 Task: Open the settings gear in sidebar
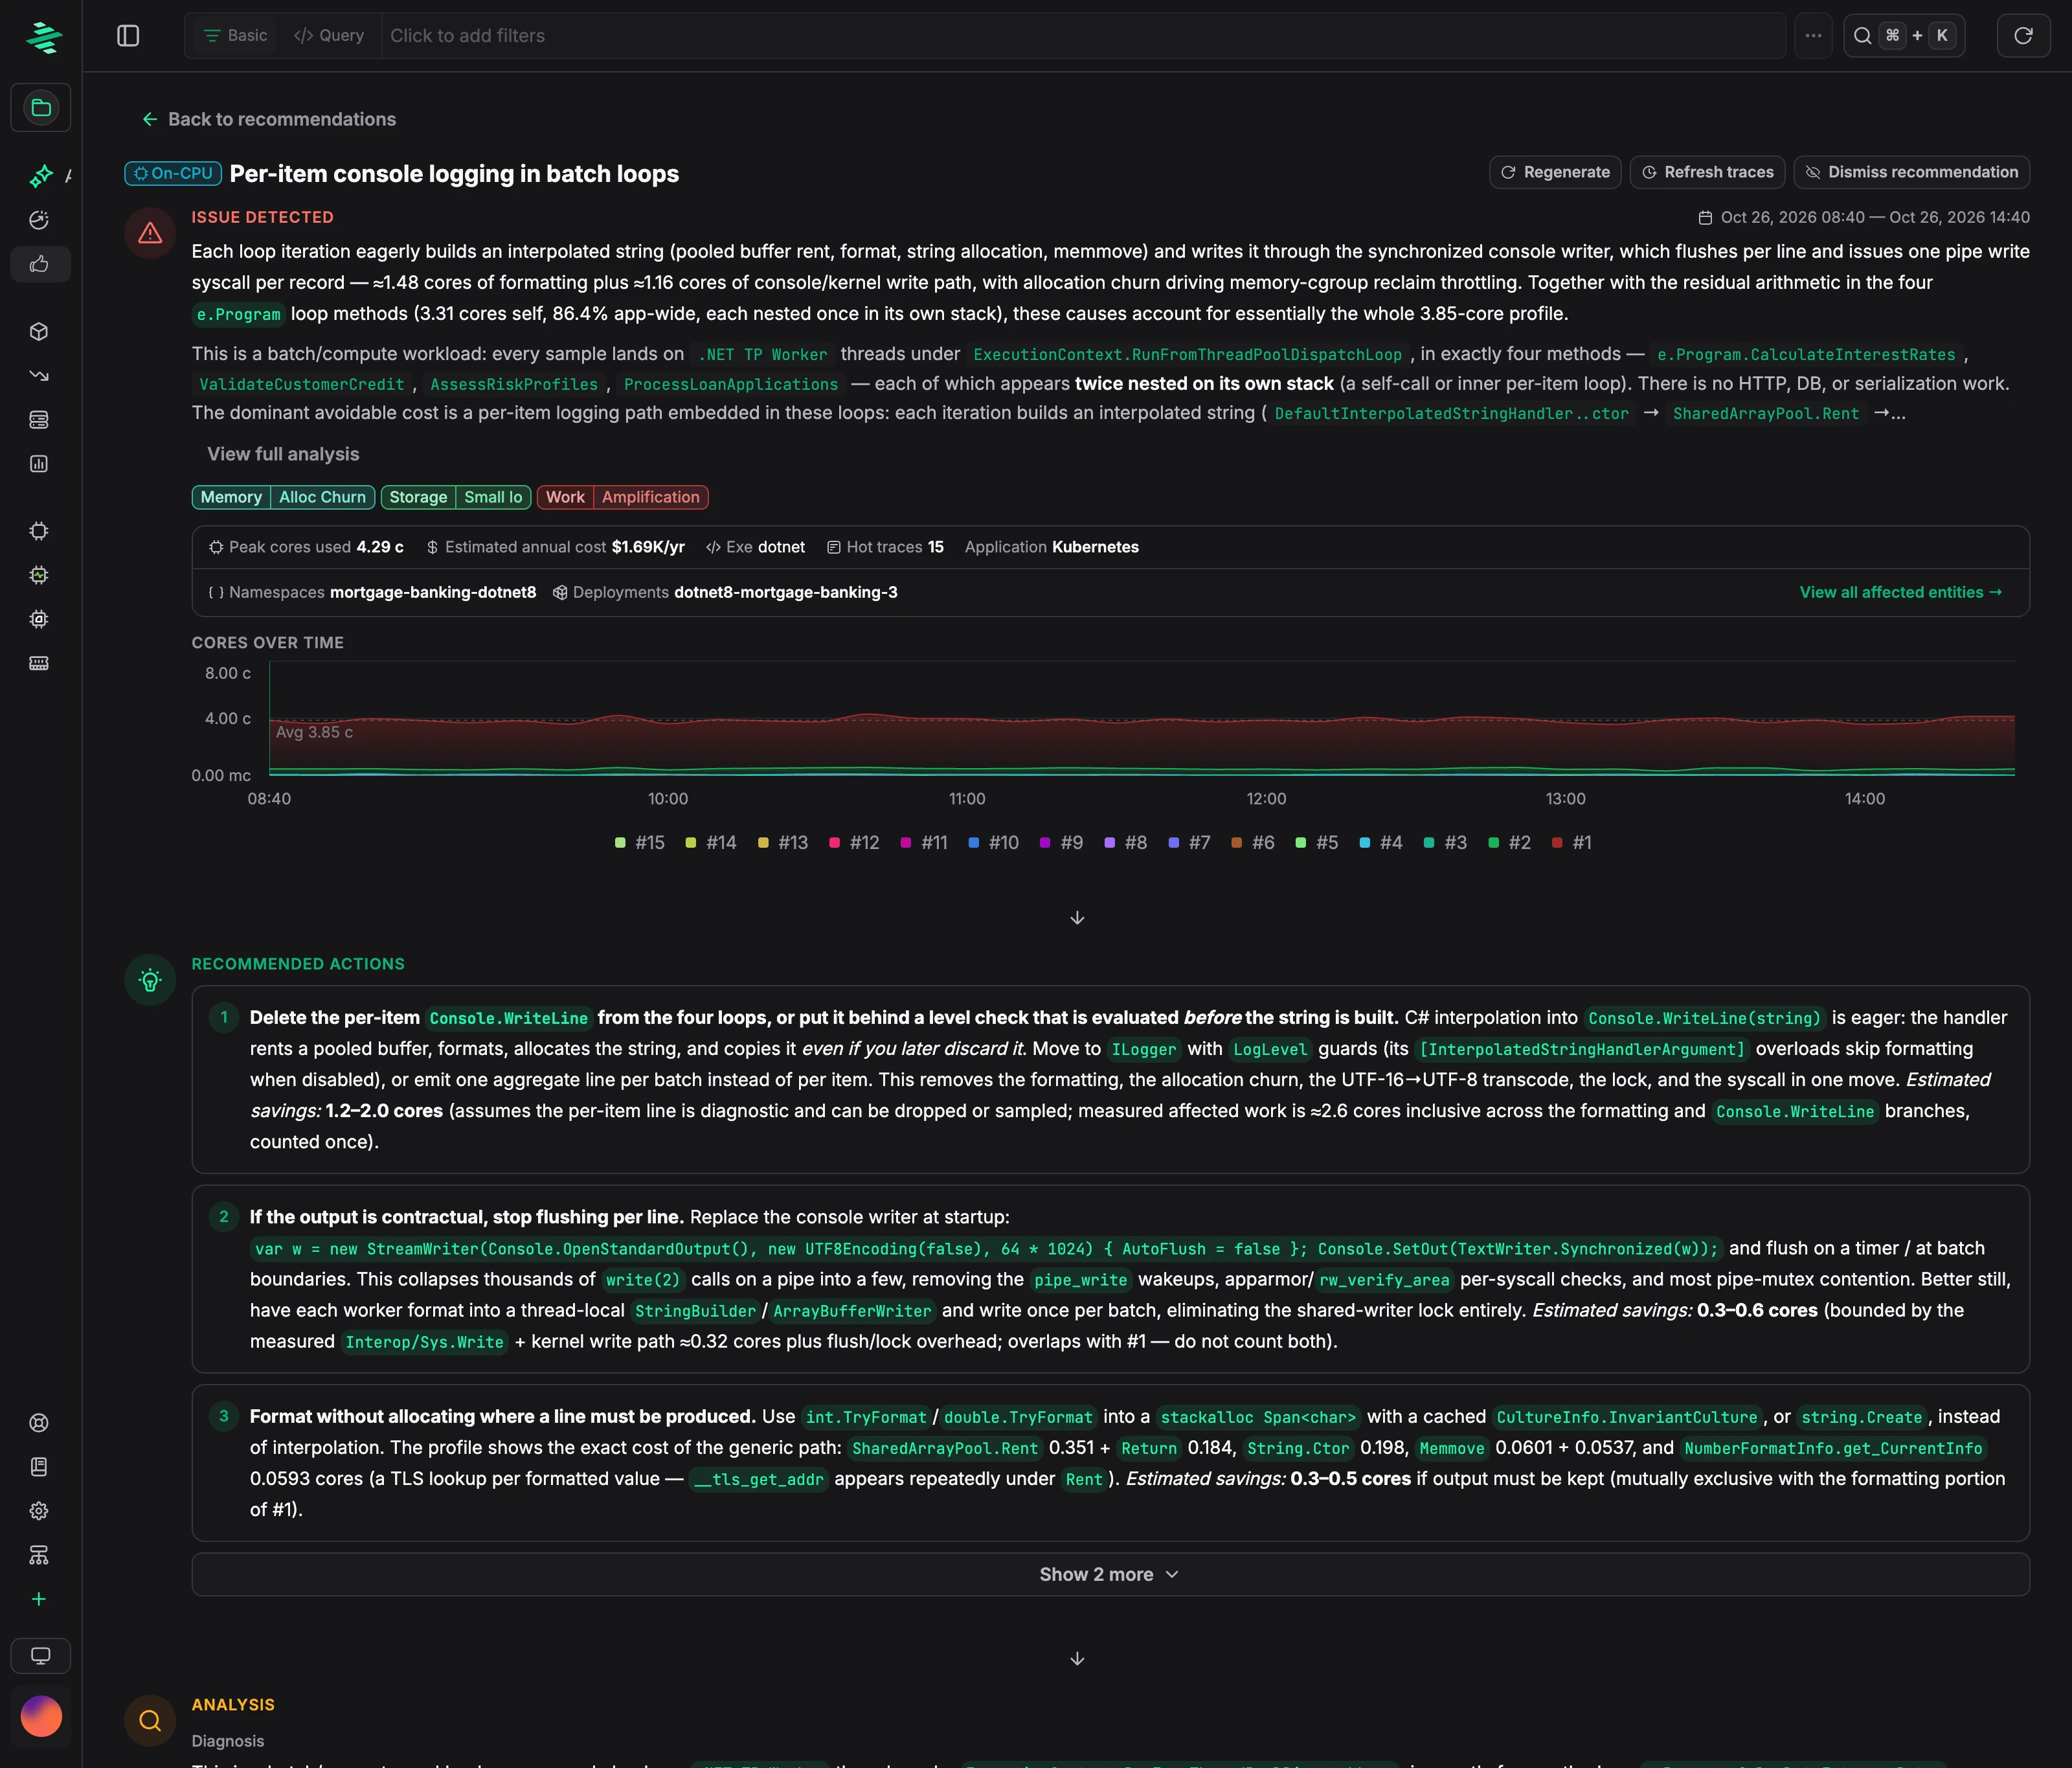(39, 1511)
